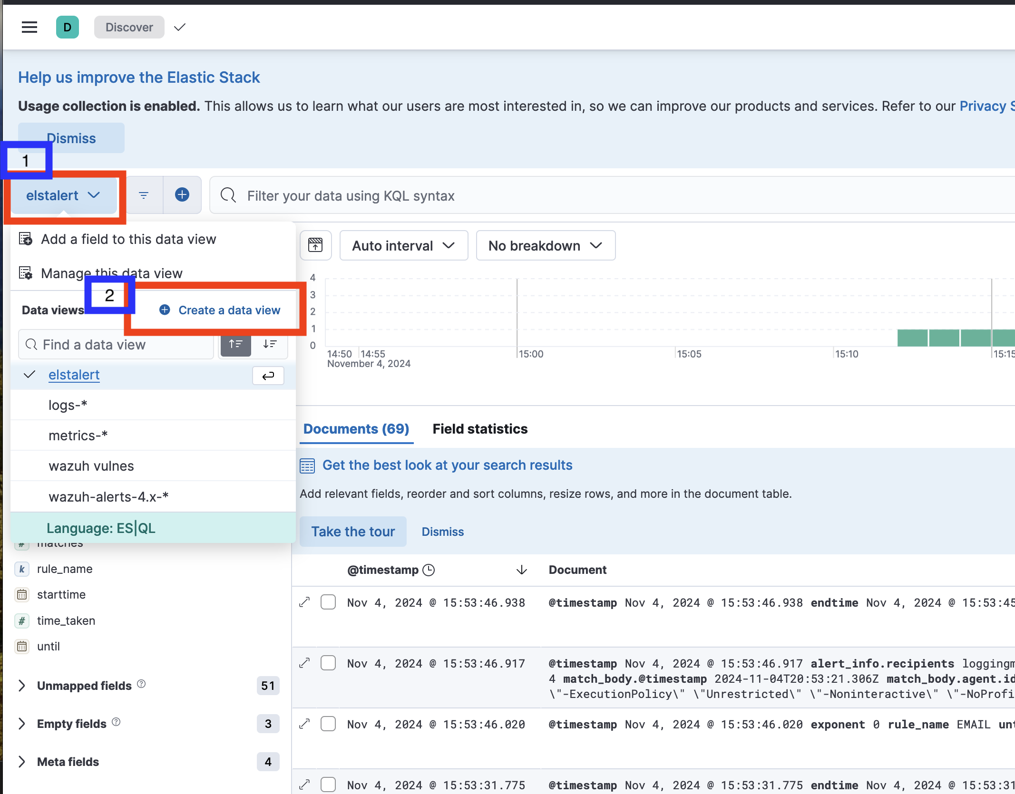Focus the Find a data view field
Viewport: 1015px width, 794px height.
click(116, 345)
